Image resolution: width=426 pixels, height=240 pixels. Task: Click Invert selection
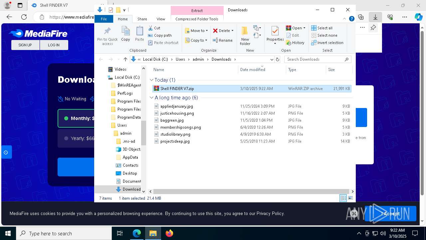(327, 43)
